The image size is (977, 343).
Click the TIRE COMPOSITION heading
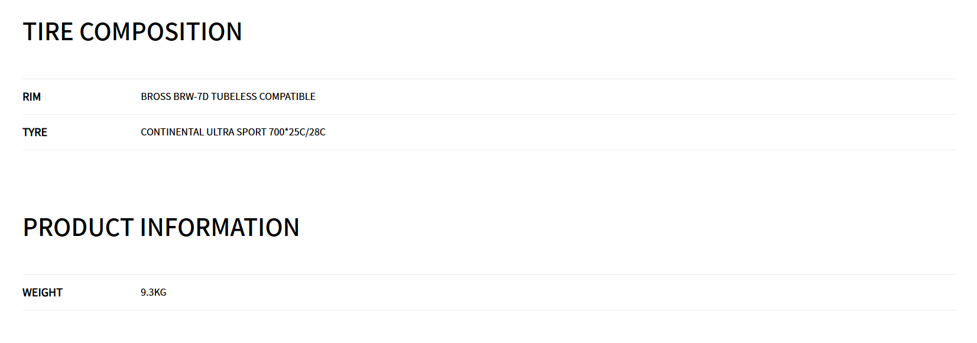pyautogui.click(x=132, y=32)
